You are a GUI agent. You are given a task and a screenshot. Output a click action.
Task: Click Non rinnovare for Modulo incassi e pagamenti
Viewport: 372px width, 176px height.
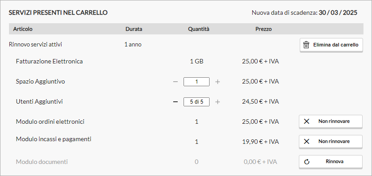330,142
